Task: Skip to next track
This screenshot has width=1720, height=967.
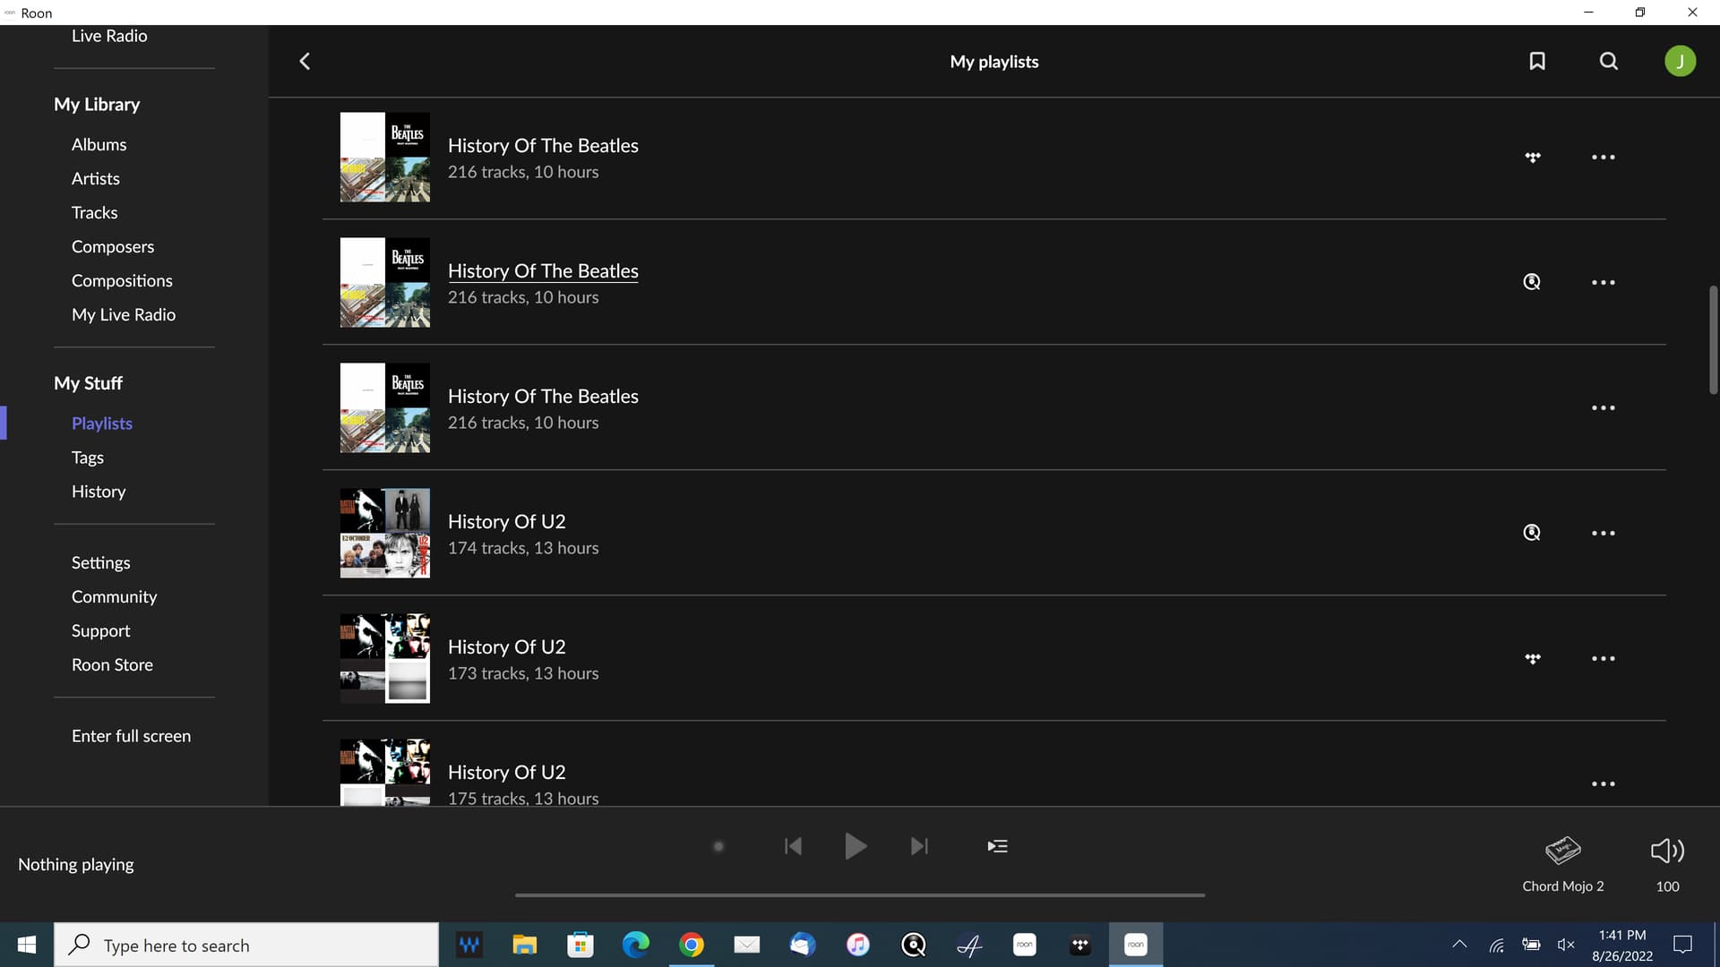Action: [919, 846]
